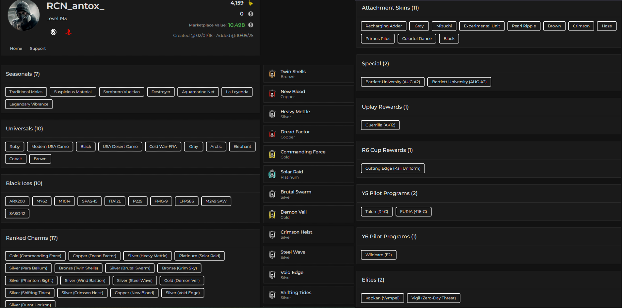Select the Demon Veil Gold rank icon
Image resolution: width=622 pixels, height=308 pixels.
pos(272,215)
